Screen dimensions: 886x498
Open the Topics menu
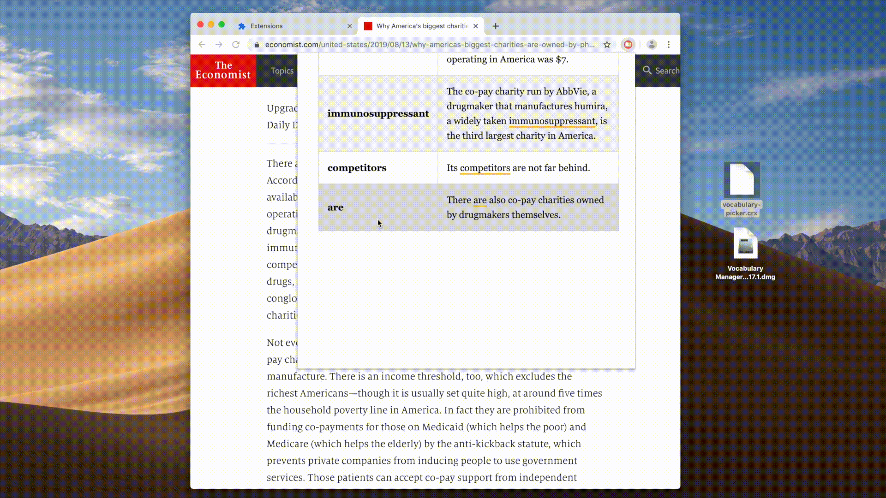282,71
